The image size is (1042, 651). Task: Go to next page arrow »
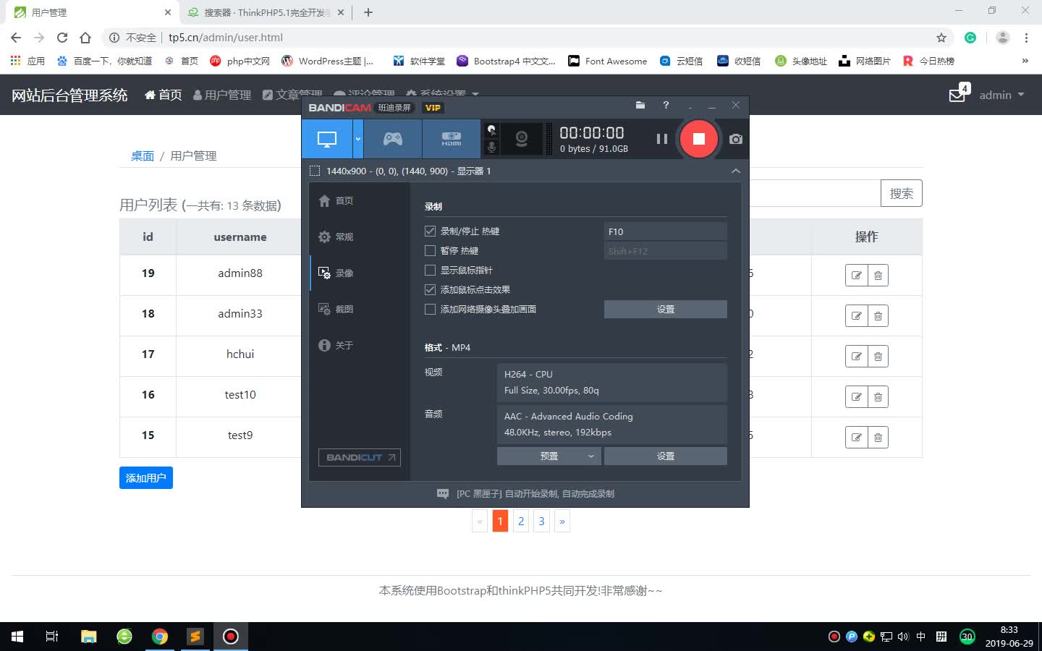pyautogui.click(x=562, y=521)
